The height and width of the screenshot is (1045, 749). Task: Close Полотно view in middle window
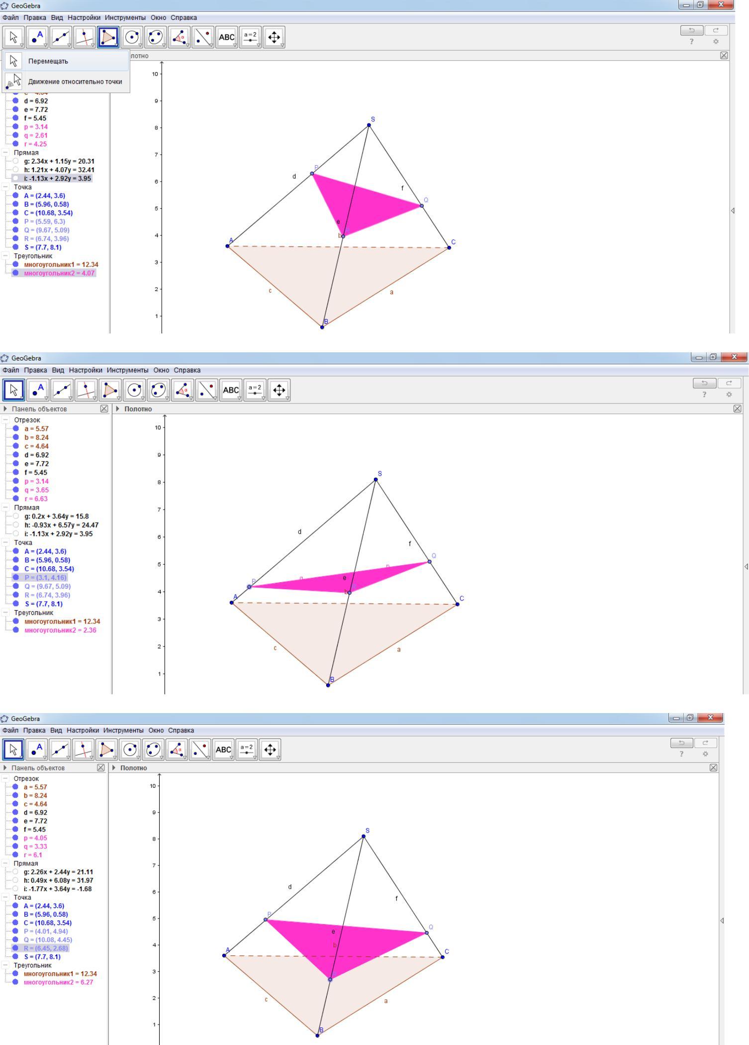(x=737, y=409)
